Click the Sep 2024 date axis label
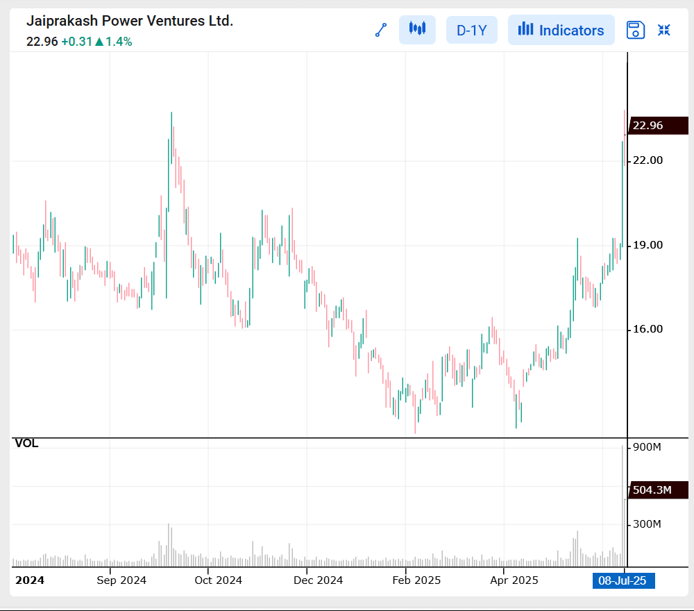The width and height of the screenshot is (694, 611). [x=121, y=580]
